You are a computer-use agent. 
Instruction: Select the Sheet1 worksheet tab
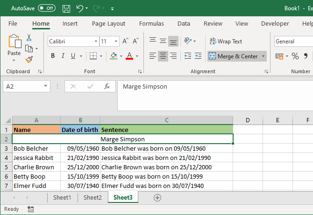point(62,197)
